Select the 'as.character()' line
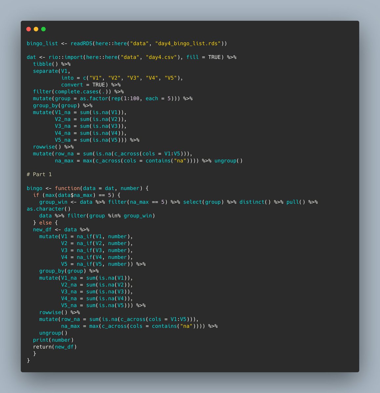This screenshot has height=393, width=380. (x=49, y=209)
